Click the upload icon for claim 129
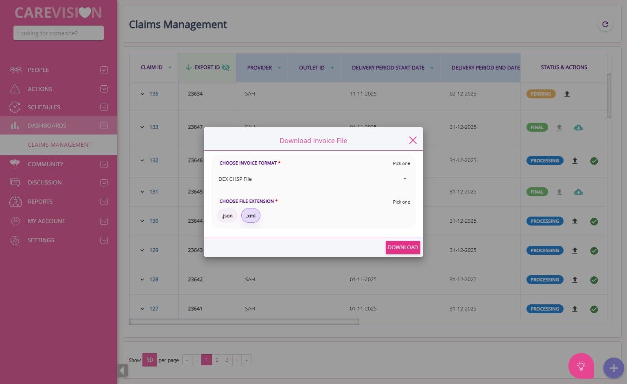Viewport: 627px width, 384px height. (x=575, y=250)
